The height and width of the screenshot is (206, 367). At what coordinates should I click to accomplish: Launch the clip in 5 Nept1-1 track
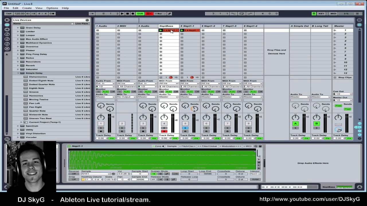pos(182,30)
